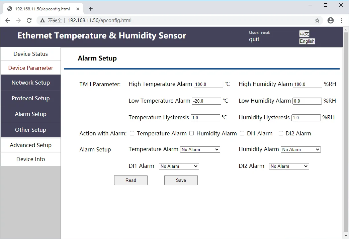The image size is (349, 239).
Task: Open Device Status in the sidebar
Action: (x=30, y=54)
